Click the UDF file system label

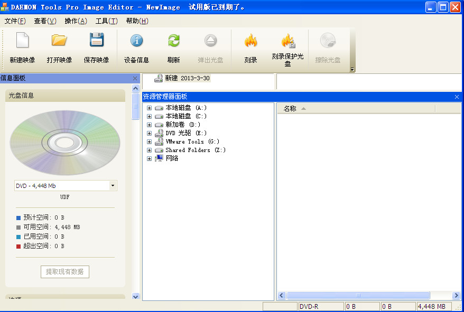[x=65, y=197]
